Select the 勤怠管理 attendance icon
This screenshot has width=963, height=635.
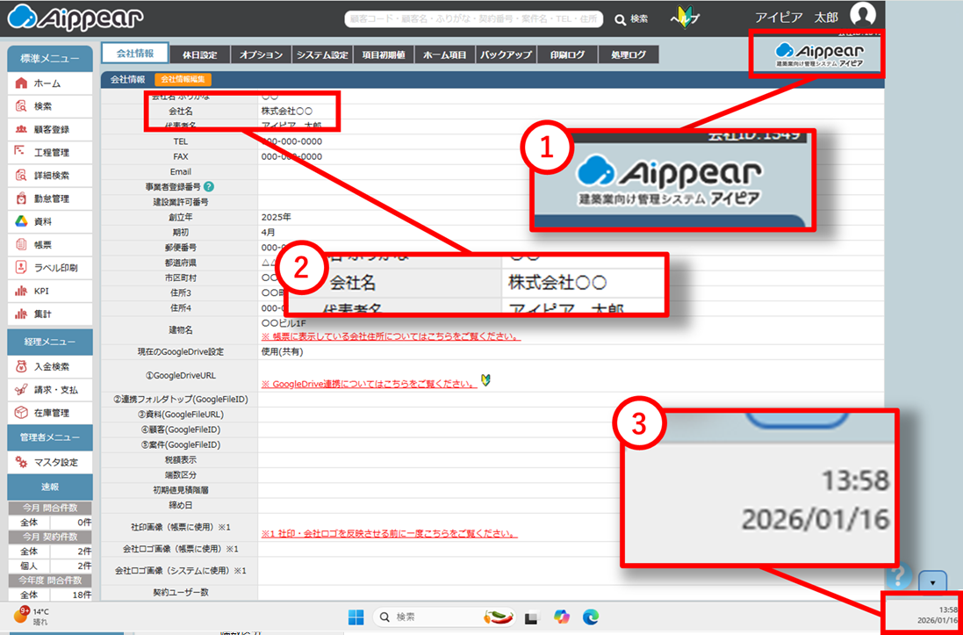tap(22, 198)
